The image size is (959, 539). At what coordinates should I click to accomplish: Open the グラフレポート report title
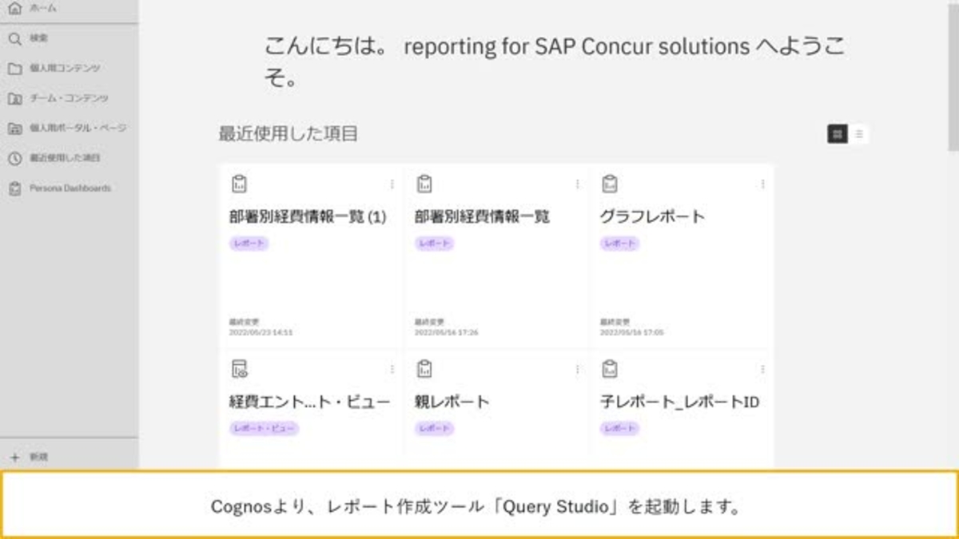[652, 216]
